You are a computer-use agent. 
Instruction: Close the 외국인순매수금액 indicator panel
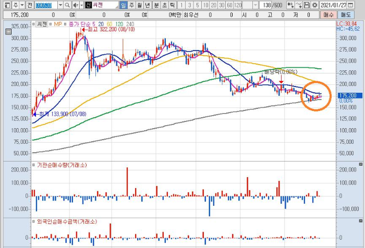361,220
